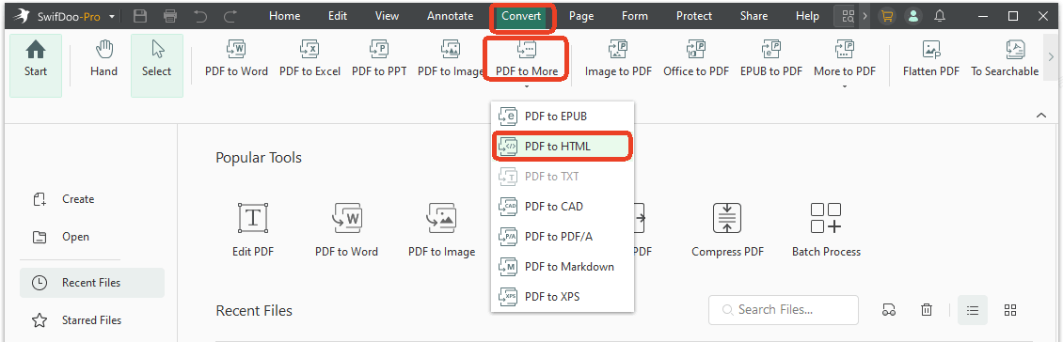Open the SwifDoo-Pro application menu dropdown
This screenshot has width=1063, height=342.
click(111, 16)
